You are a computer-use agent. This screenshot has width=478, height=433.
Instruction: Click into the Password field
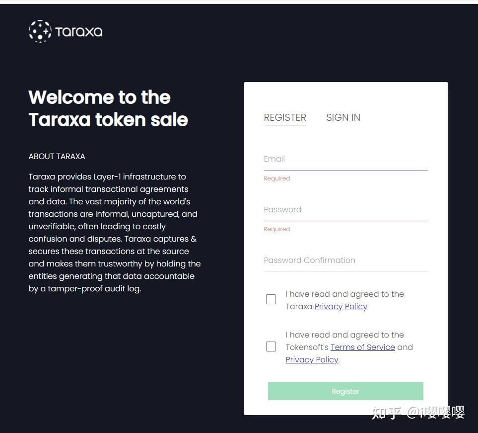pos(345,210)
